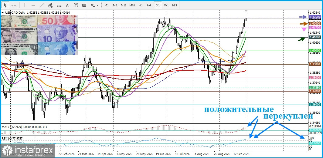This screenshot has height=158, width=323.
Task: Click the MACD(12,26,9) indicator label
Action: pyautogui.click(x=11, y=127)
